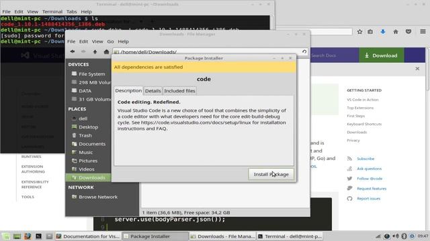
Task: Switch to Downloads - File Manager taskbar item
Action: pyautogui.click(x=222, y=236)
